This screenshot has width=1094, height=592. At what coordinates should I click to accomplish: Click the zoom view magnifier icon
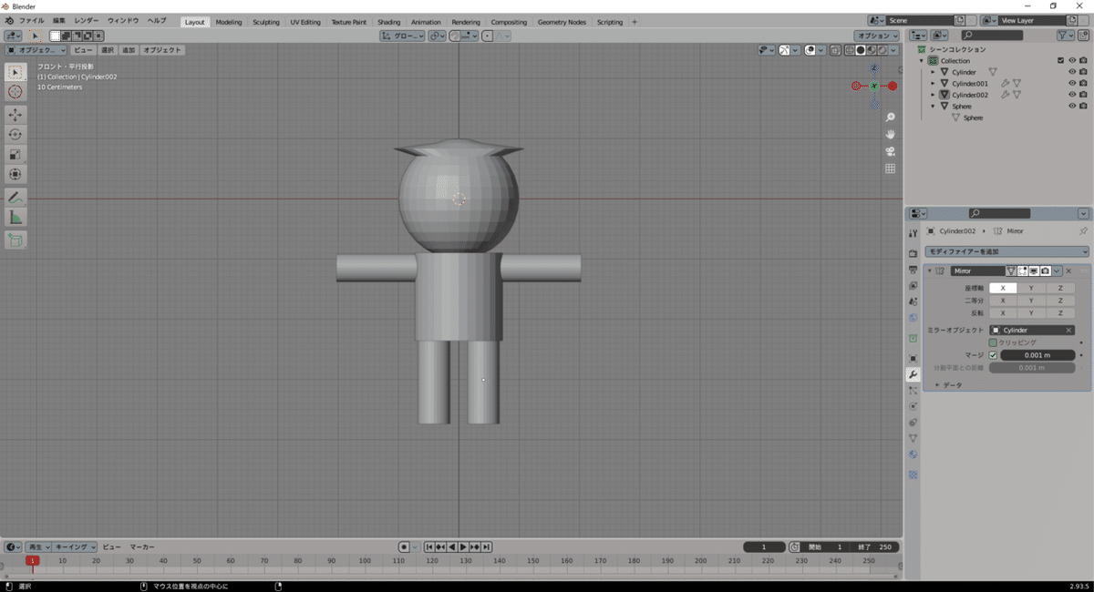891,117
